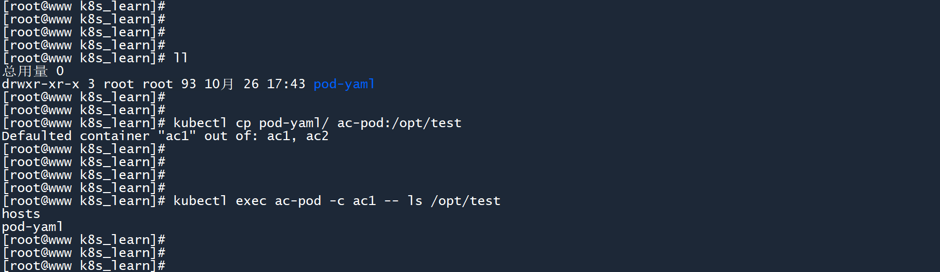Click the 17:43 timestamp in listing

pos(286,84)
